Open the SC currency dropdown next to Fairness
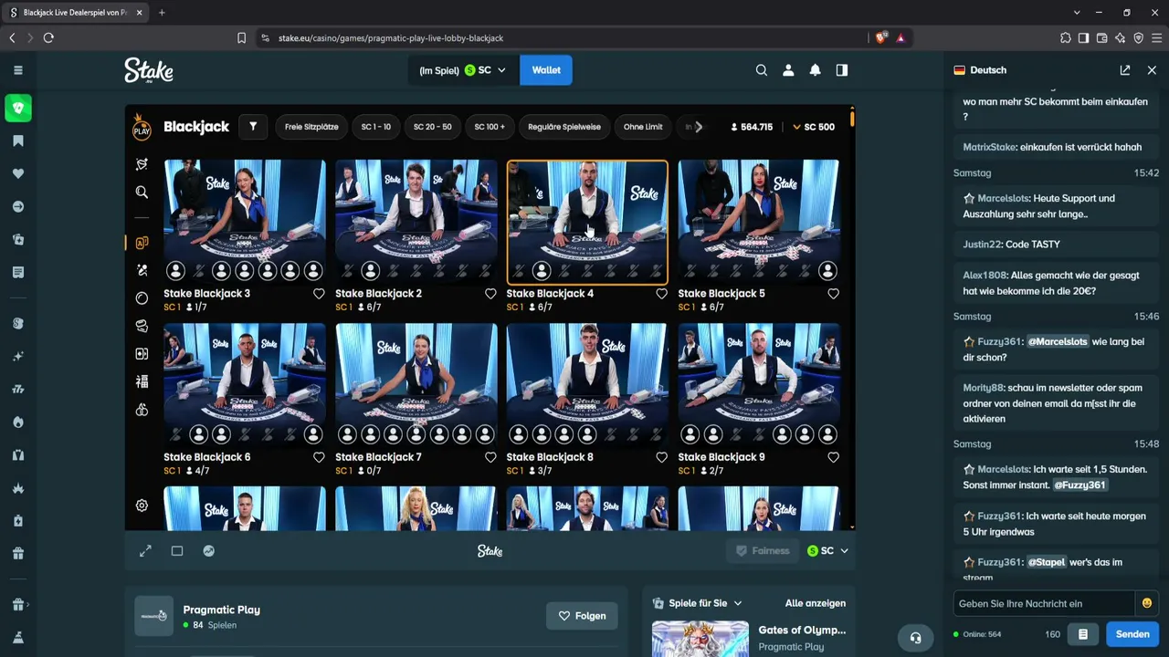The image size is (1169, 657). (827, 551)
